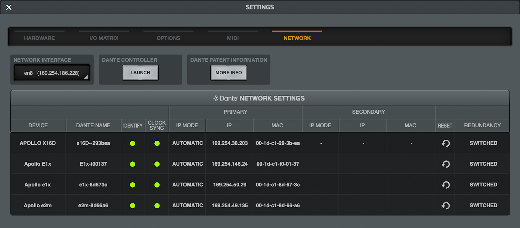
Task: Change SWITCHED redundancy for Apollo e2m
Action: click(483, 205)
